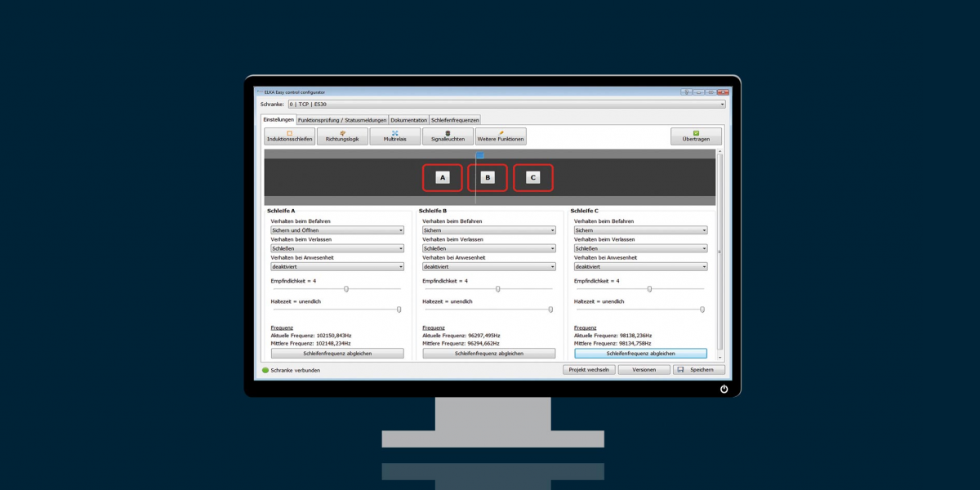The width and height of the screenshot is (980, 490).
Task: Select loop C in the diagram
Action: coord(533,177)
